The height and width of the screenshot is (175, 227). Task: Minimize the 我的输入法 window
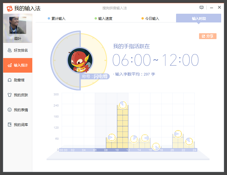coord(212,8)
